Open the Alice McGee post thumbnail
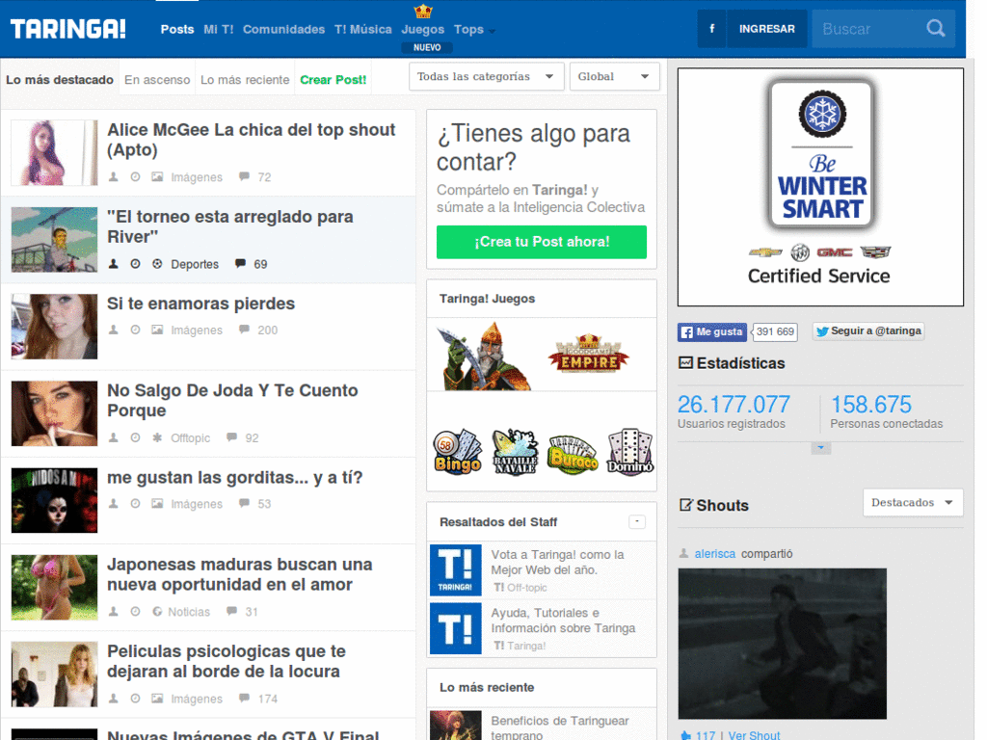The image size is (987, 740). (x=54, y=152)
